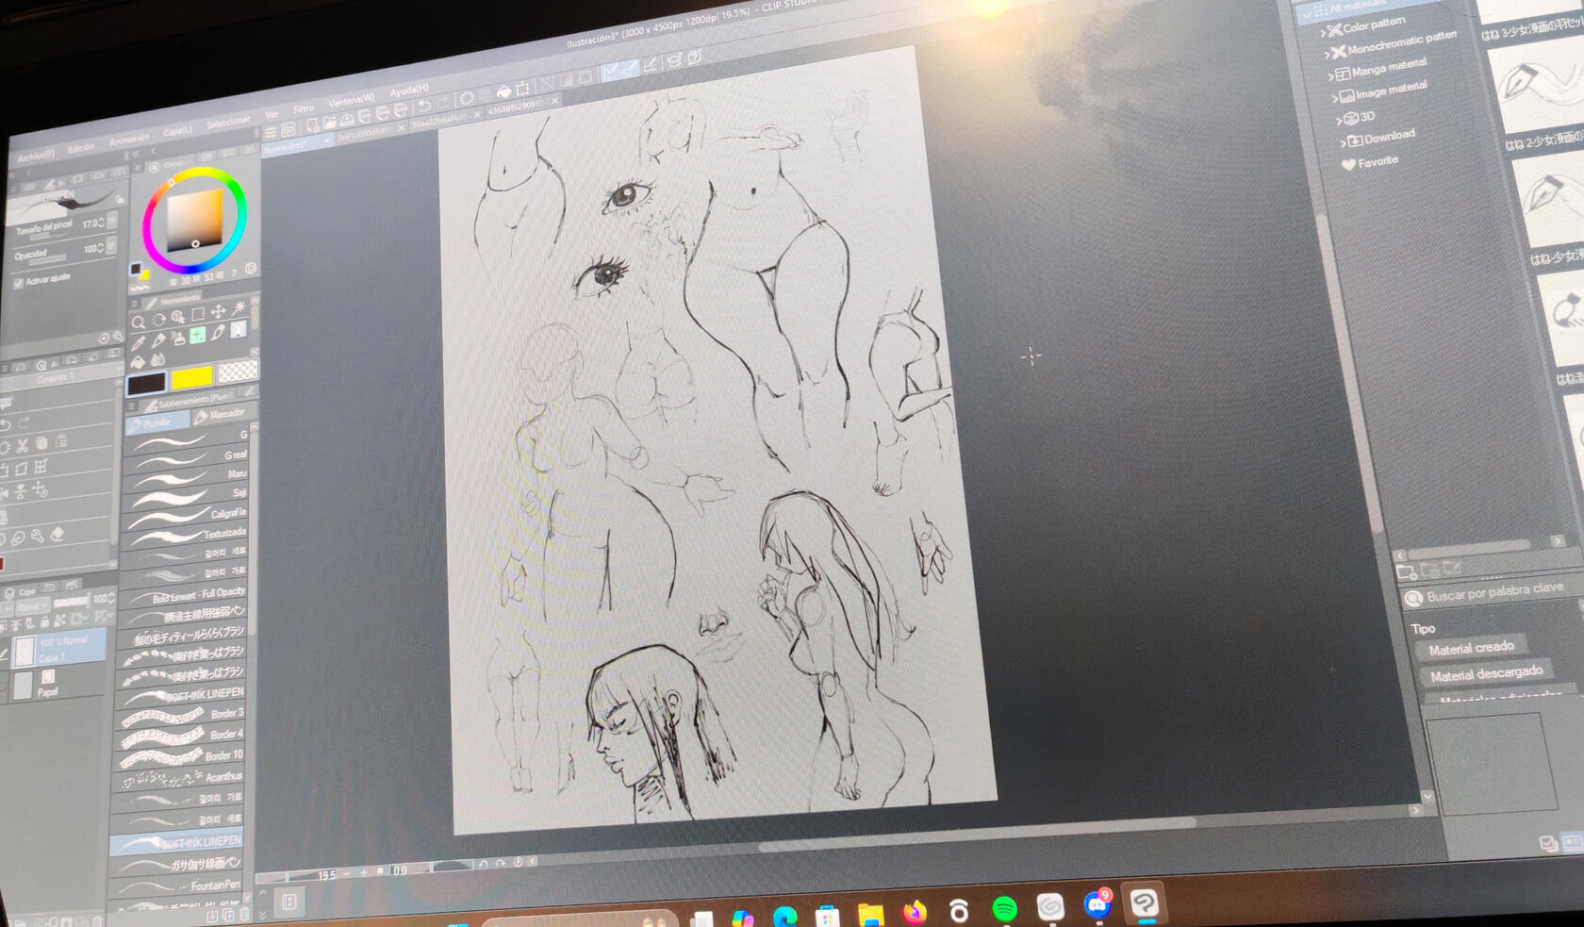Open the Filtro menu
1584x927 pixels.
click(x=304, y=109)
